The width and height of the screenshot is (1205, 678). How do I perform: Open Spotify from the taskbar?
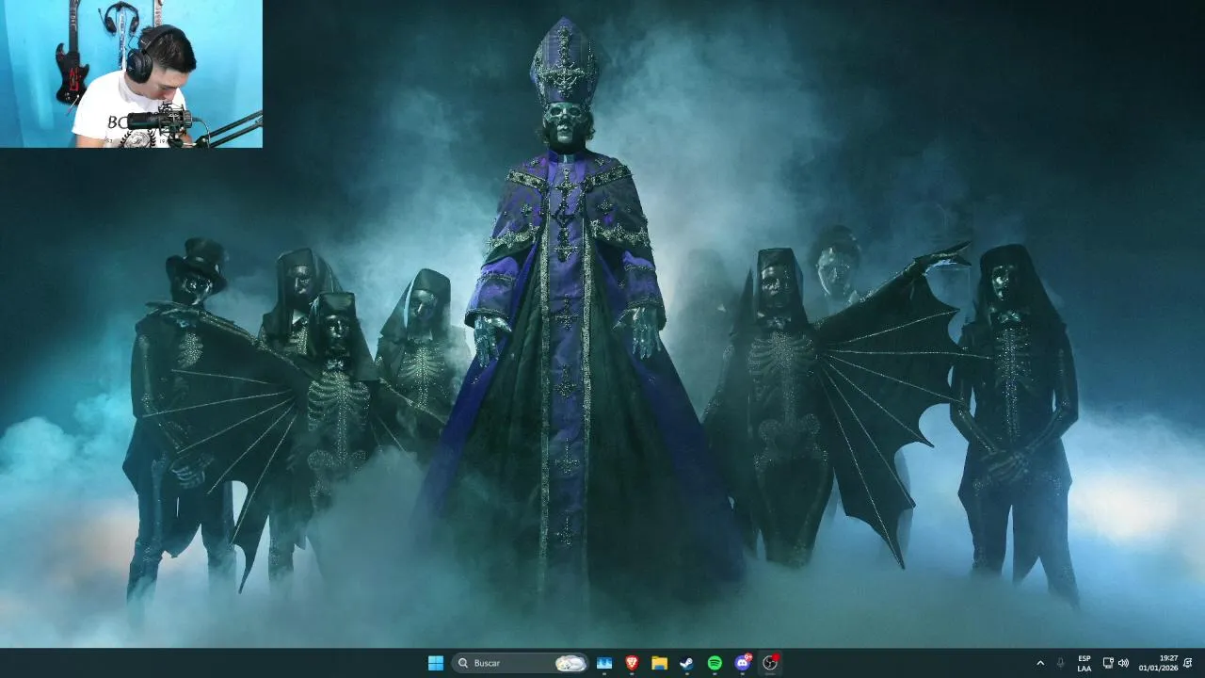pos(715,663)
